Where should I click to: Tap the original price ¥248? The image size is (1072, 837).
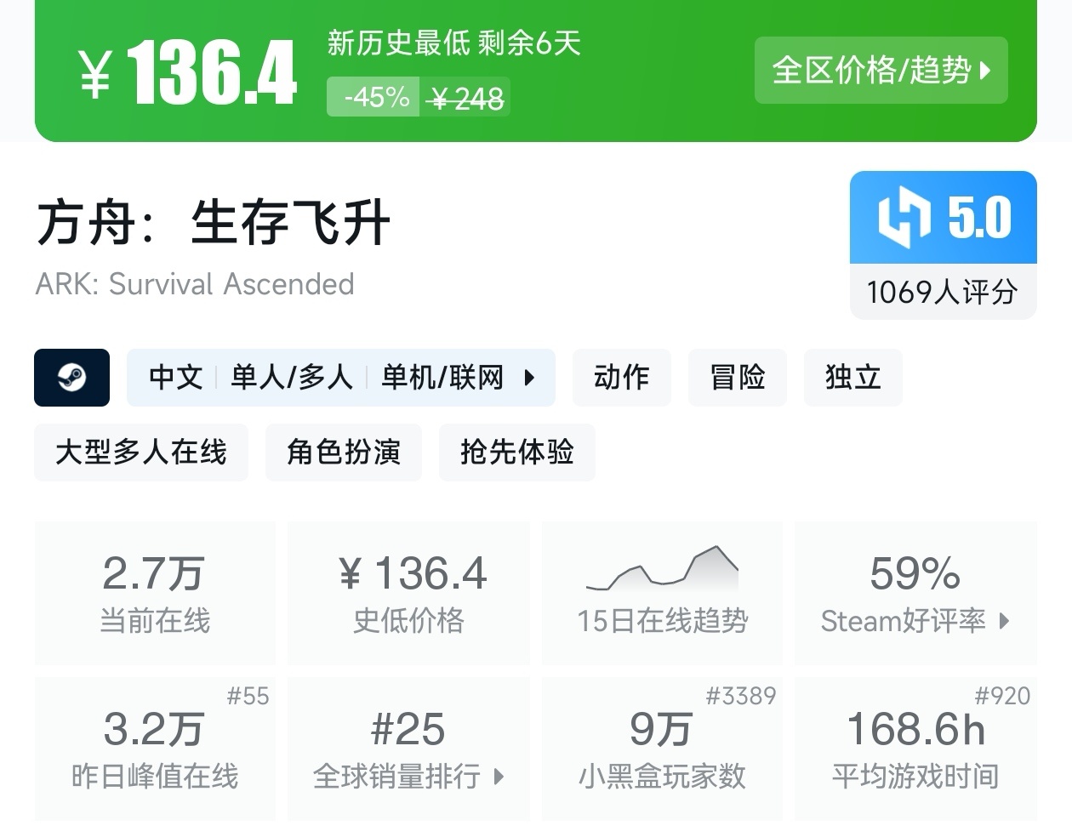coord(467,99)
